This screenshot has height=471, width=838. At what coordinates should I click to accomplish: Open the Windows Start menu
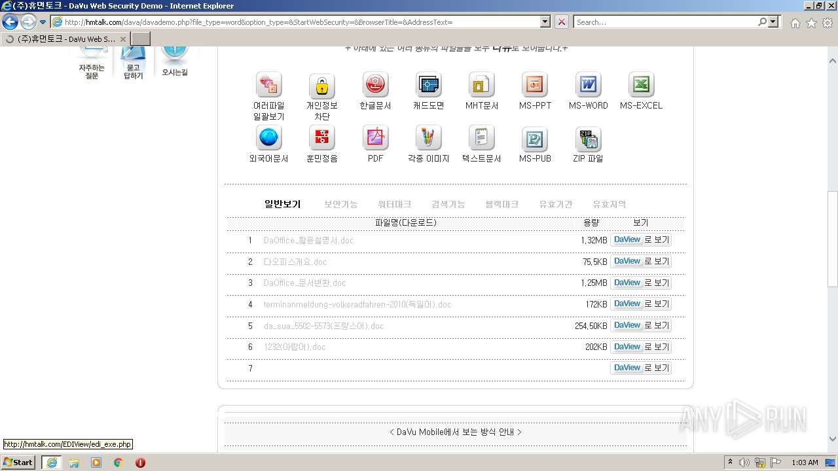(x=18, y=462)
